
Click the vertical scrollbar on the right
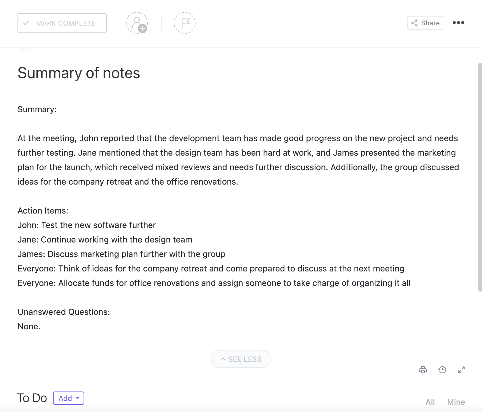coord(480,177)
